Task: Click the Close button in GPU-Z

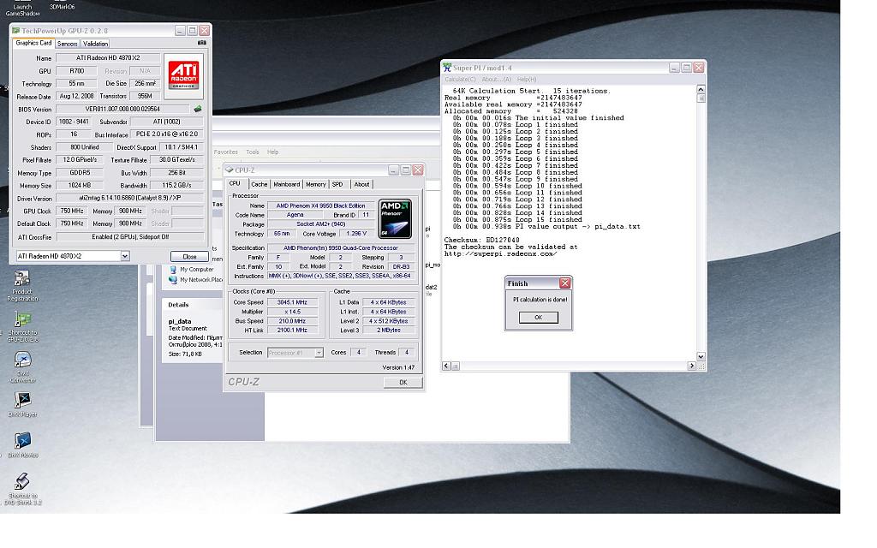Action: [x=189, y=256]
